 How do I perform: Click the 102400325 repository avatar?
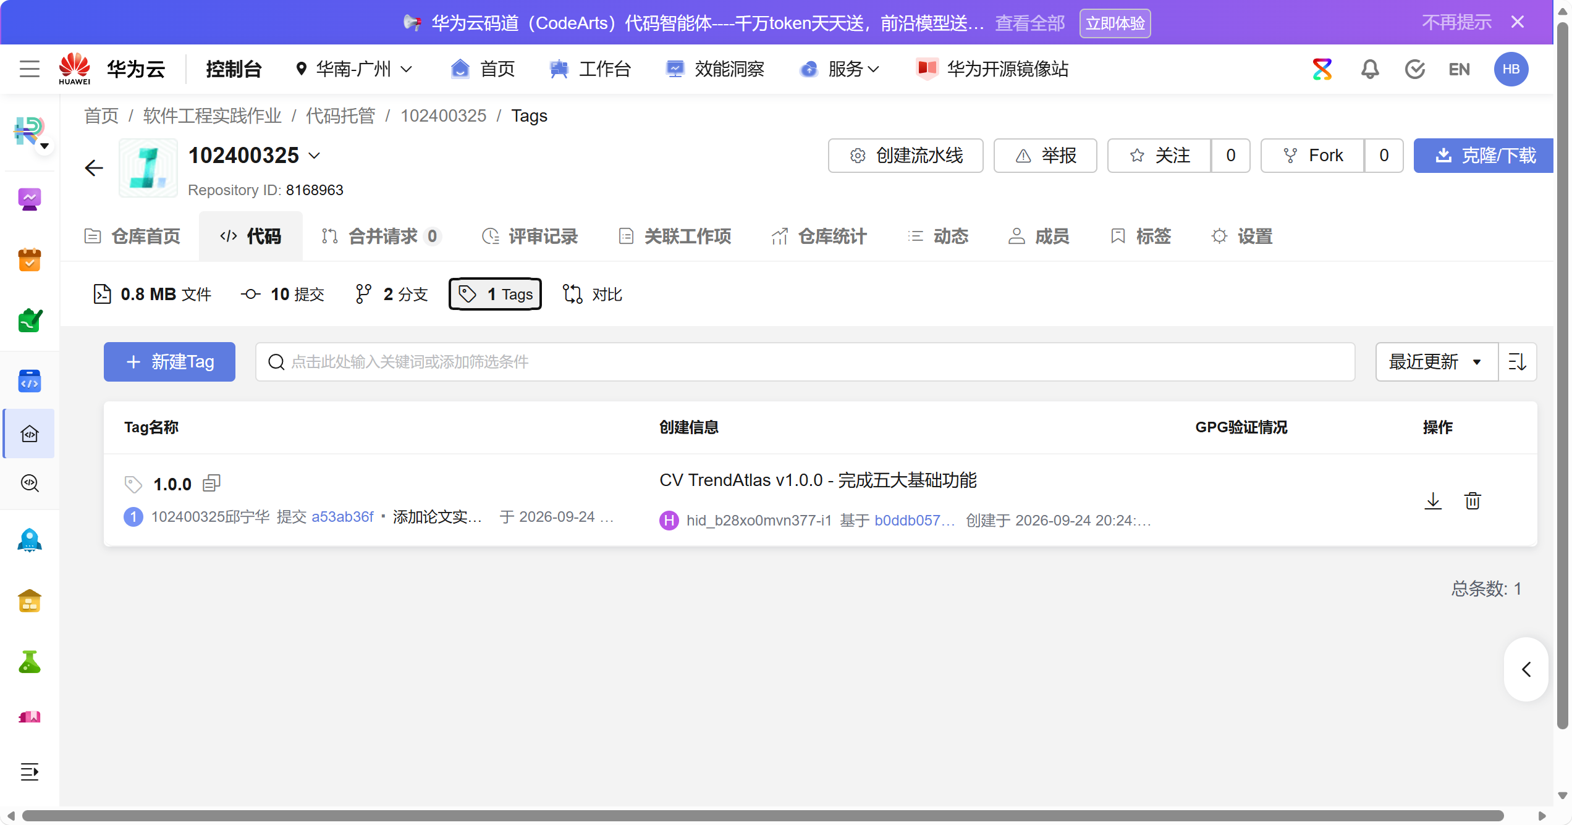[x=148, y=168]
